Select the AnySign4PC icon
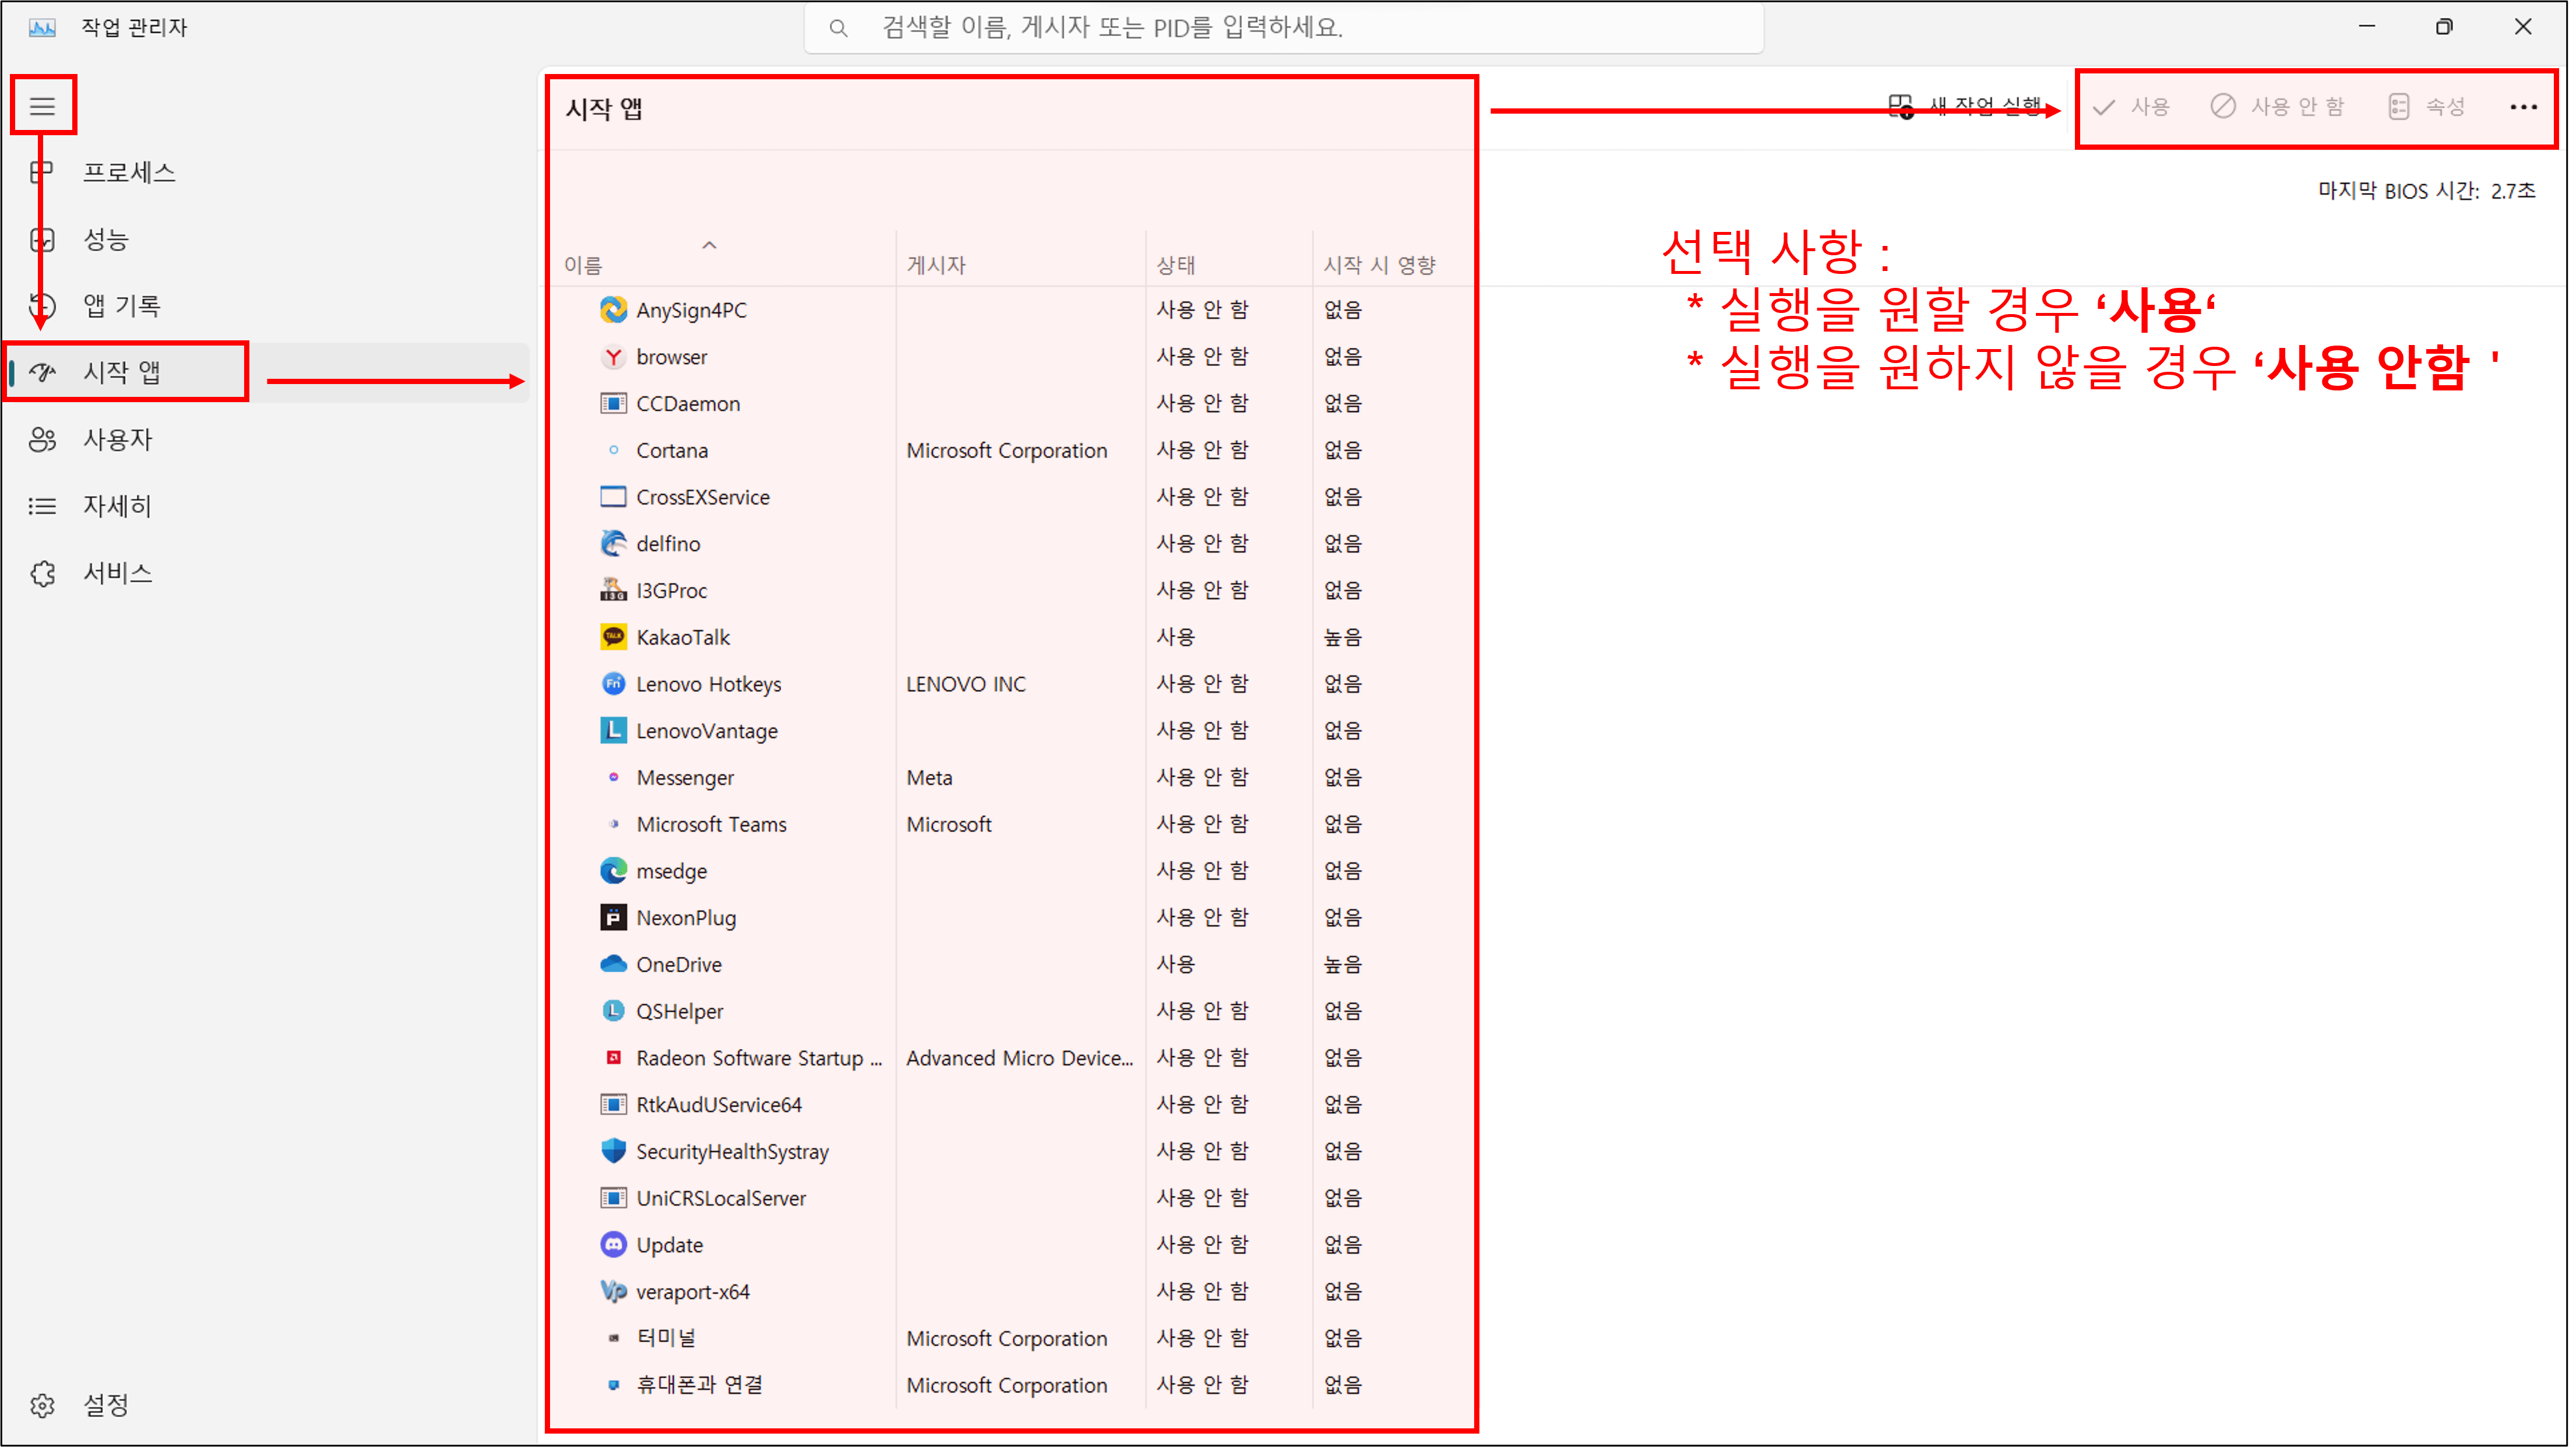The image size is (2576, 1447). pos(613,310)
